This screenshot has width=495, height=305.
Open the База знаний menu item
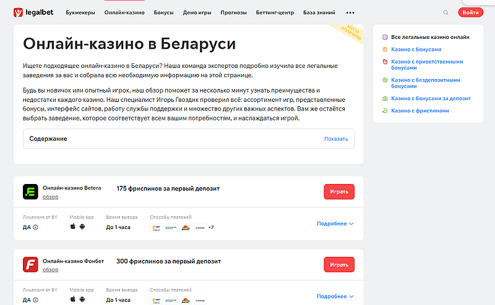click(319, 12)
